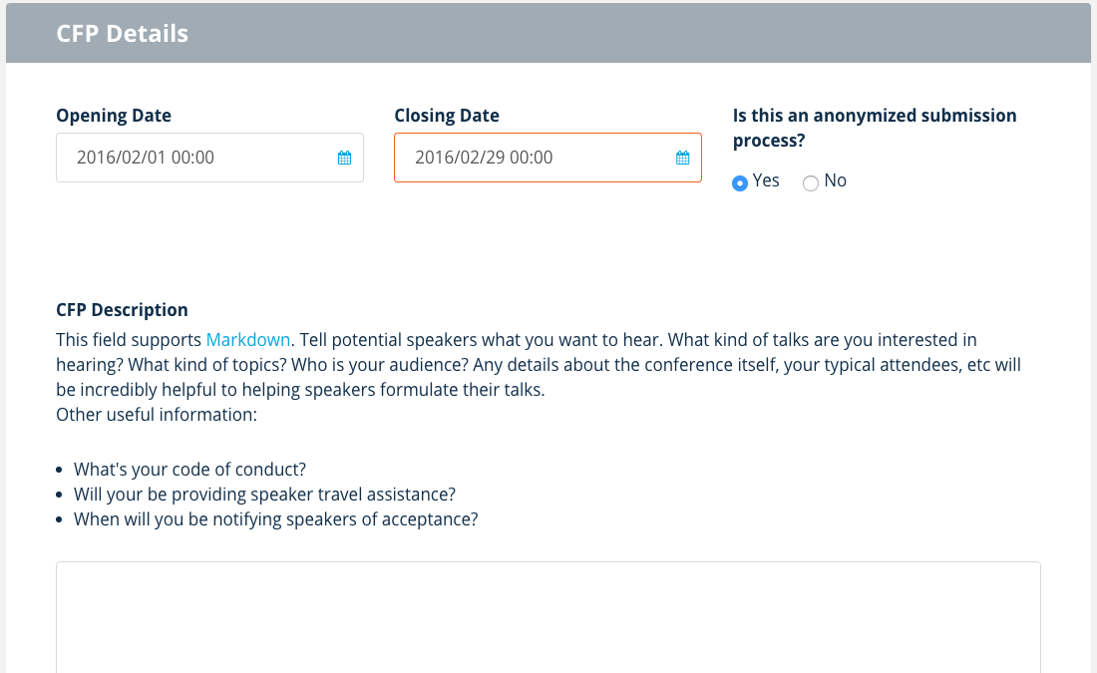Open the Closing Date calendar picker icon
Image resolution: width=1097 pixels, height=673 pixels.
point(683,158)
